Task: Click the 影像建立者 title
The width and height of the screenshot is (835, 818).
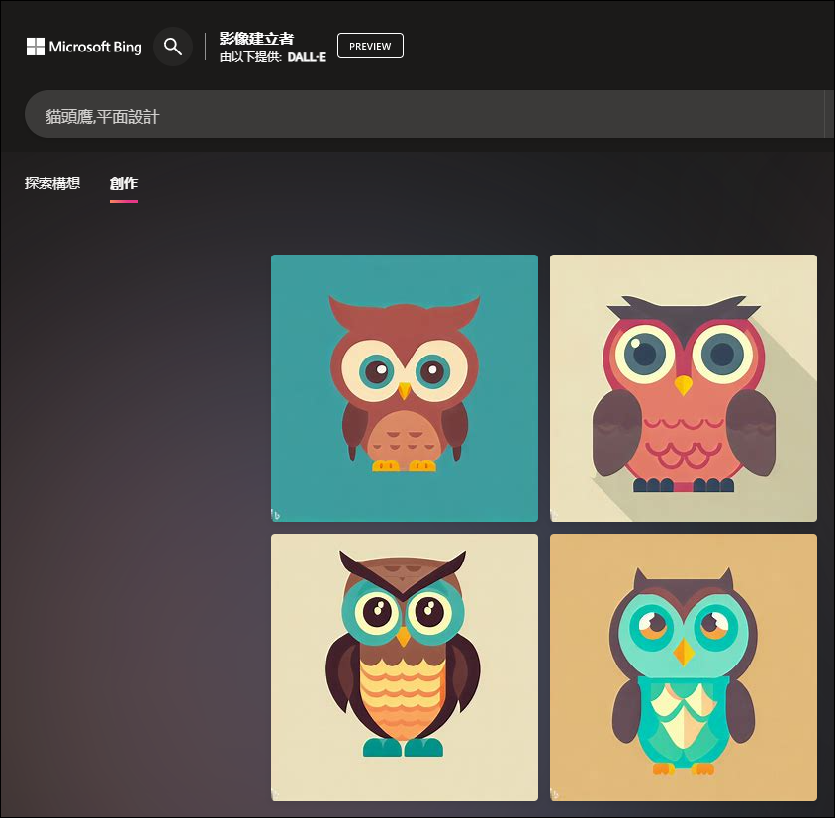Action: 256,39
